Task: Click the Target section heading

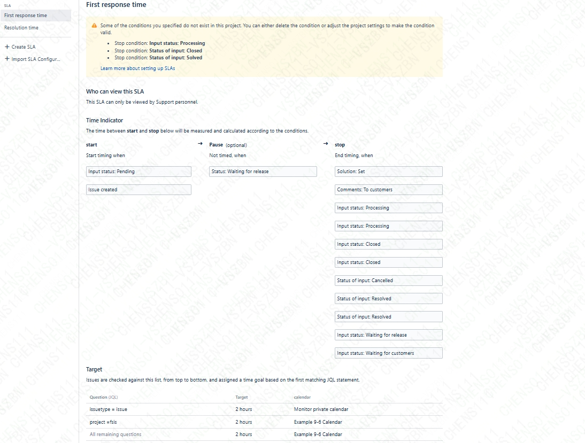Action: pyautogui.click(x=94, y=369)
